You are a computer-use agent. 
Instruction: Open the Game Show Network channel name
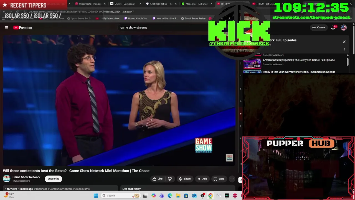[26, 177]
